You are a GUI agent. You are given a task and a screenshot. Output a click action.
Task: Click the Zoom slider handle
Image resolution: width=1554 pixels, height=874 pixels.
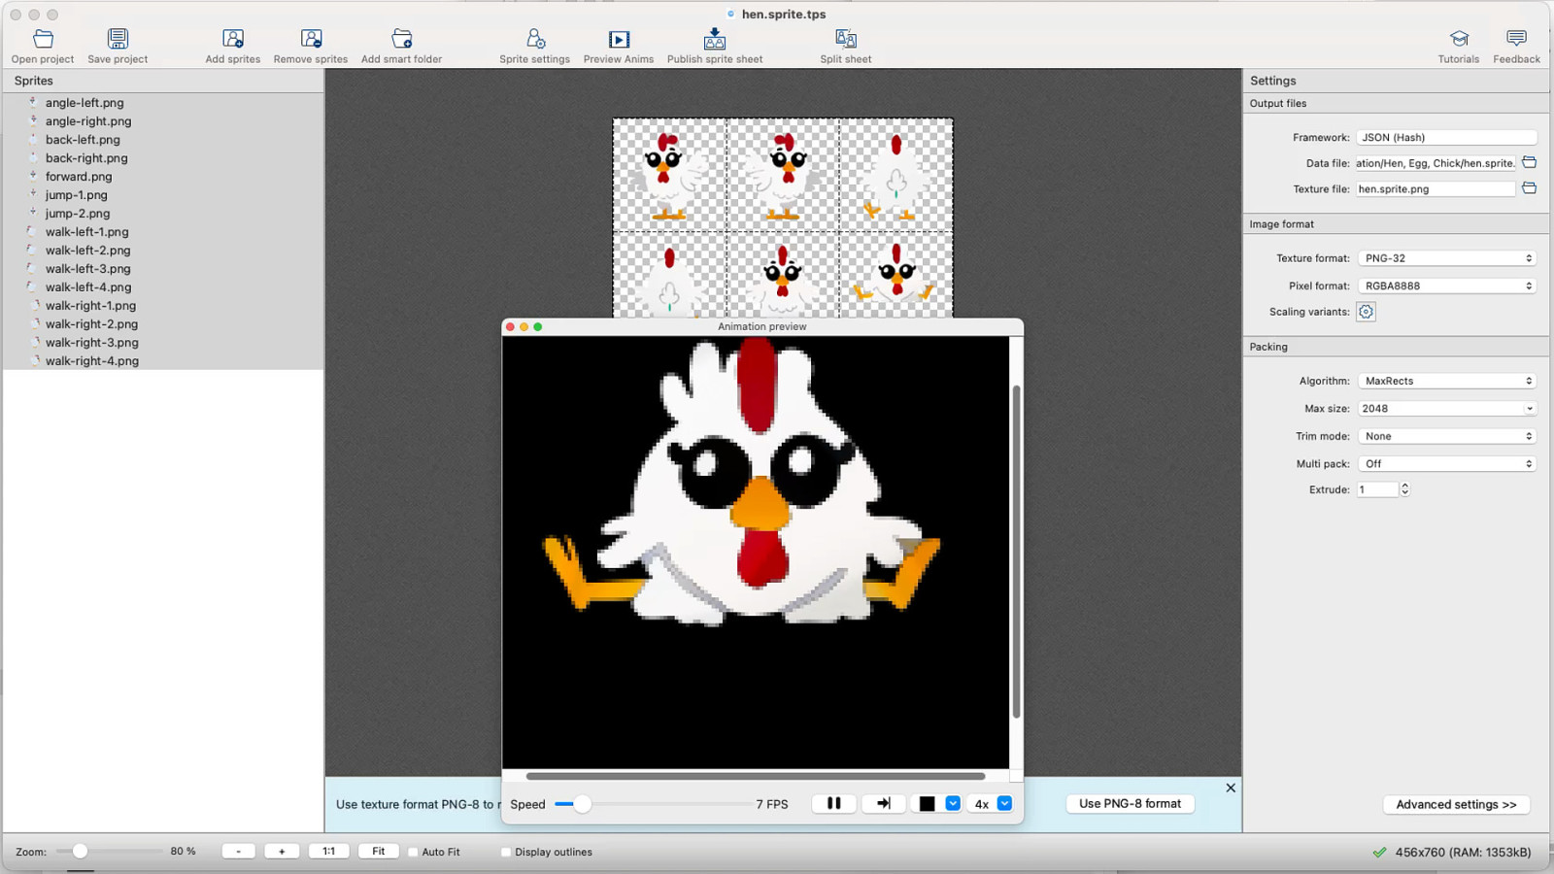80,851
